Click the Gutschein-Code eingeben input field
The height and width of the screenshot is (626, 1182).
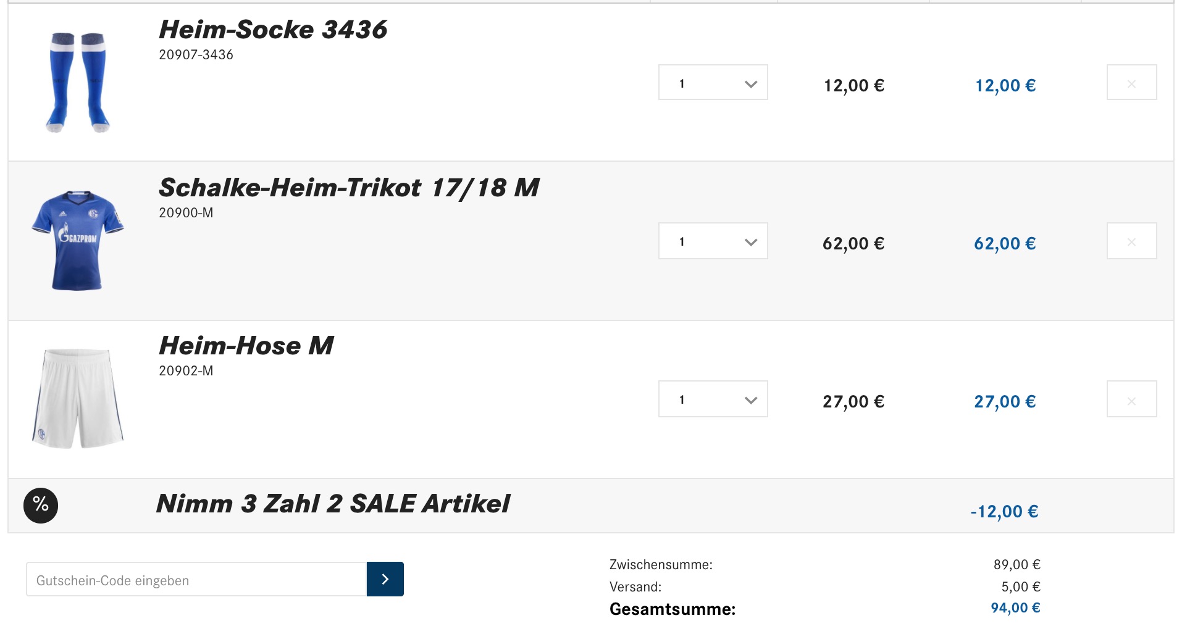(196, 580)
